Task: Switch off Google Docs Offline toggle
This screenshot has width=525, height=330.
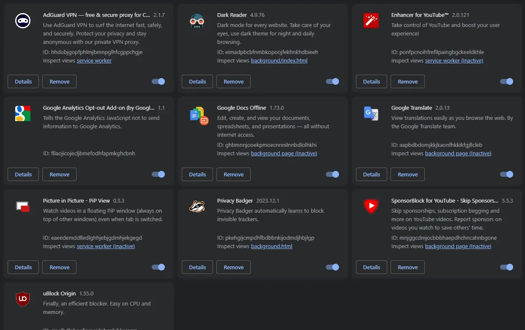Action: (333, 174)
